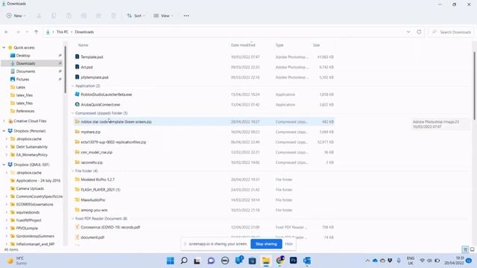
Task: Select Pictures in Quick access
Action: [x=23, y=80]
